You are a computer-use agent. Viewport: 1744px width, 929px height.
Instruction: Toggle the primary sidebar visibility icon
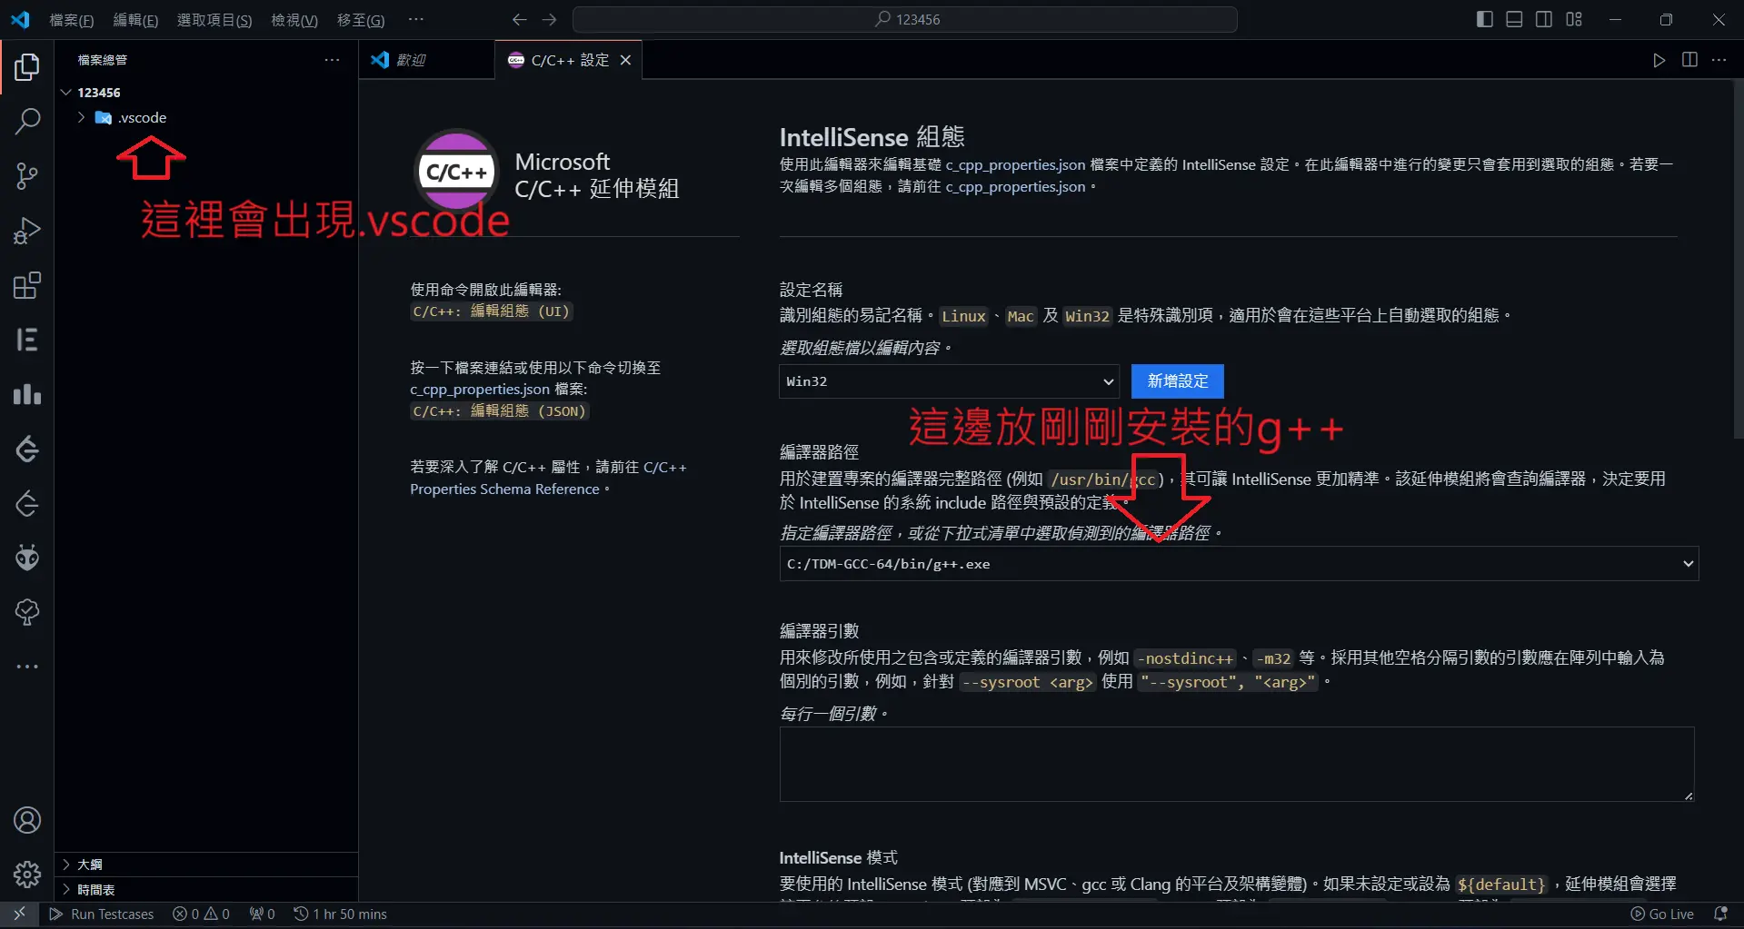click(x=1483, y=18)
